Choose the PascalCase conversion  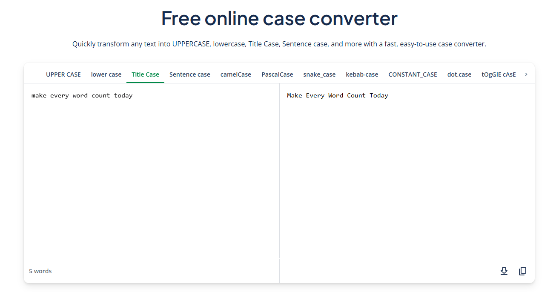coord(277,74)
